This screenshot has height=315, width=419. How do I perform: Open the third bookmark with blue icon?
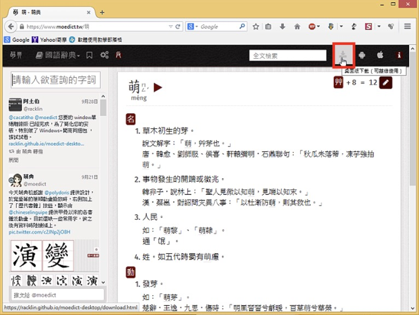[x=95, y=40]
